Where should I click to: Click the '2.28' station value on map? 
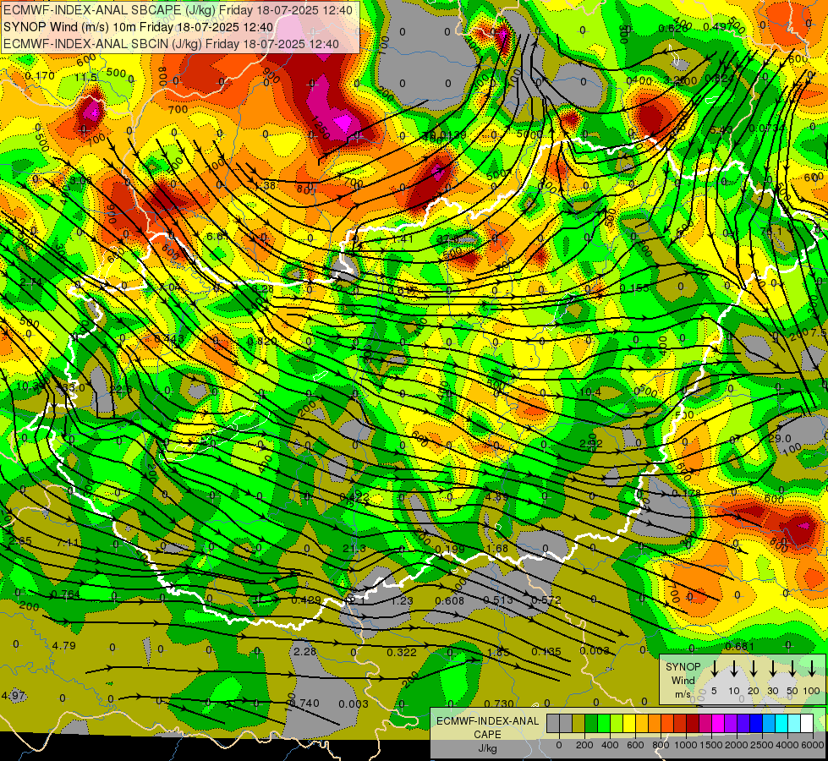pos(304,651)
